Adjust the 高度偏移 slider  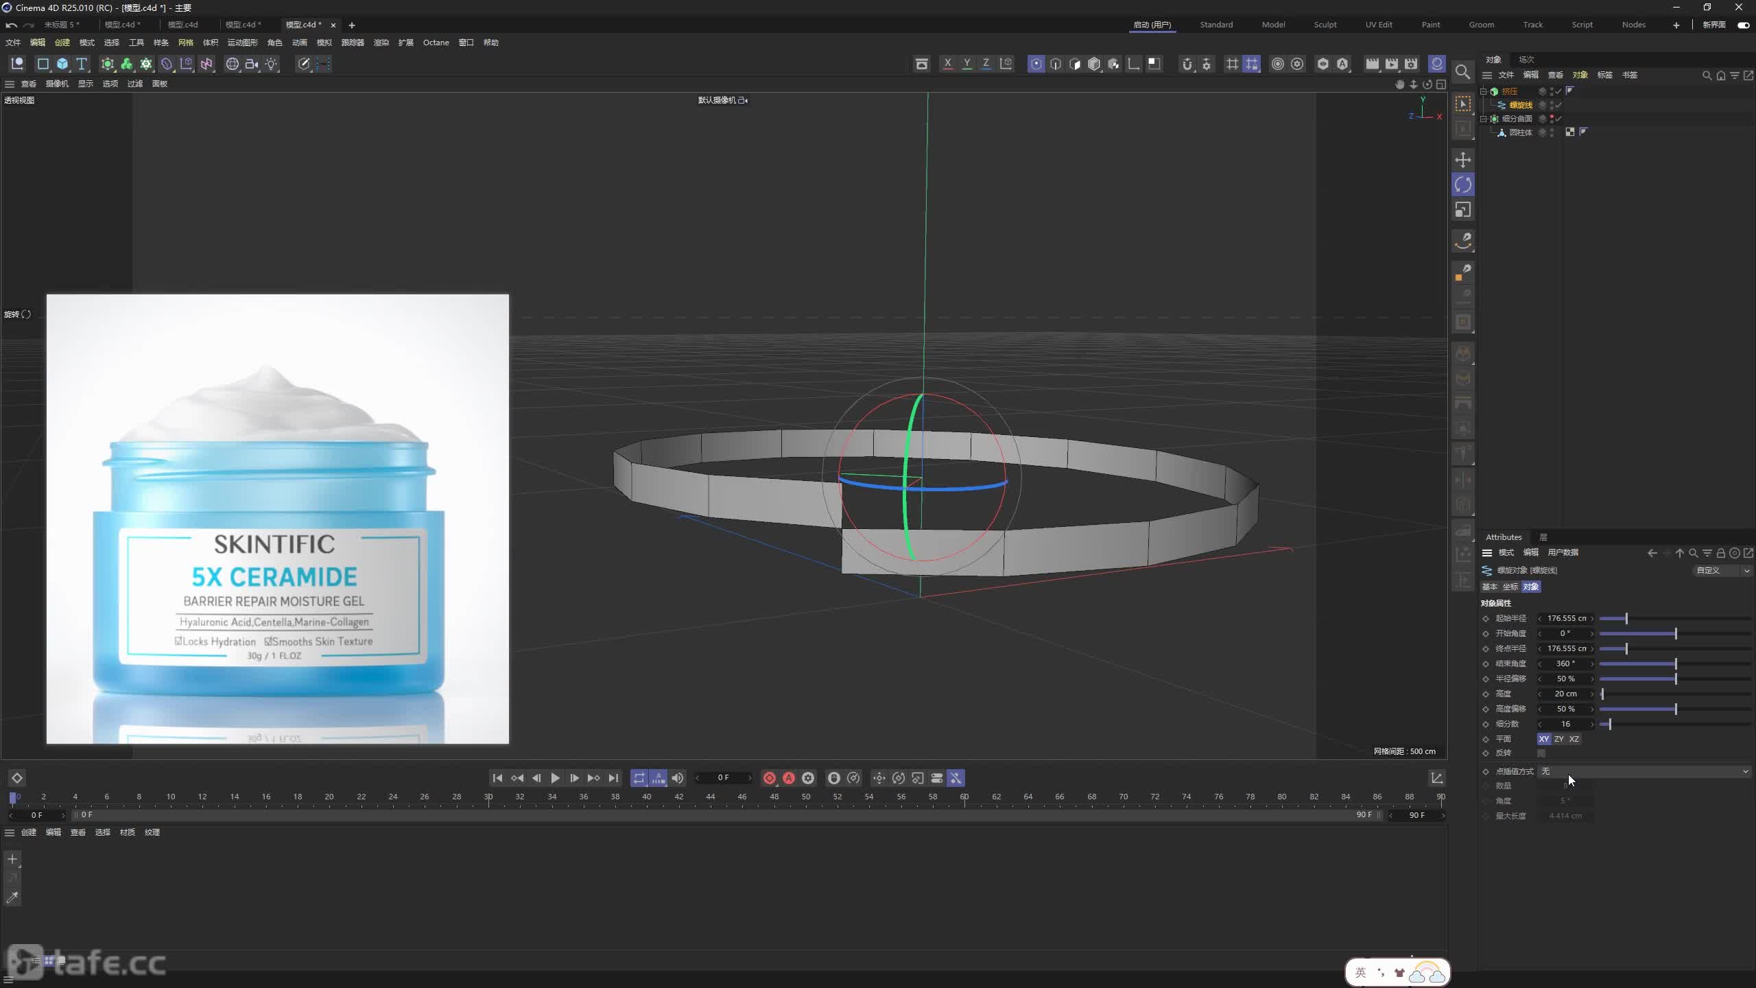[1675, 709]
